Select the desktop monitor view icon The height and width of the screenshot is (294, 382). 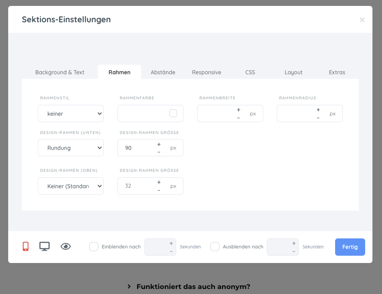coord(44,247)
